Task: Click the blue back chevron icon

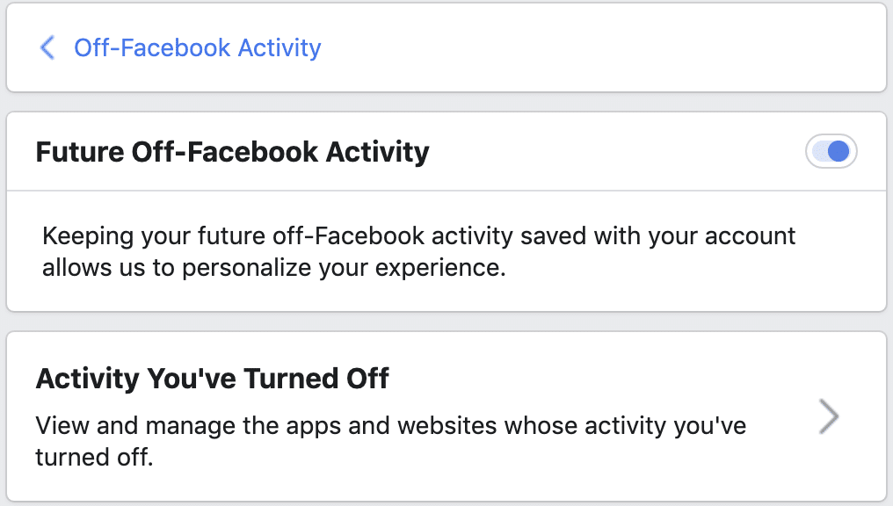Action: [x=47, y=47]
